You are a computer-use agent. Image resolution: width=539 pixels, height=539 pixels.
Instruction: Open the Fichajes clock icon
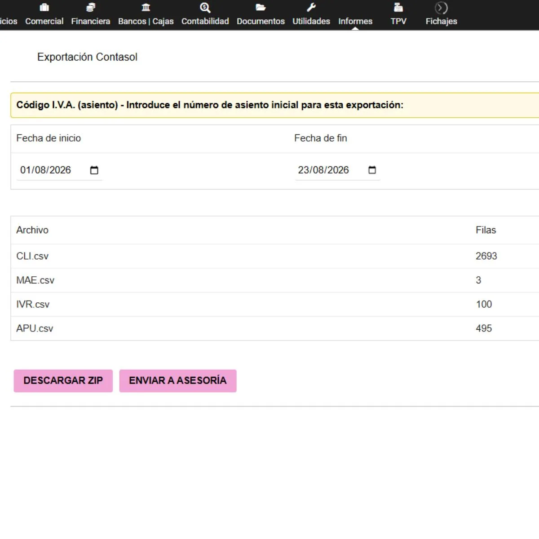pos(441,8)
